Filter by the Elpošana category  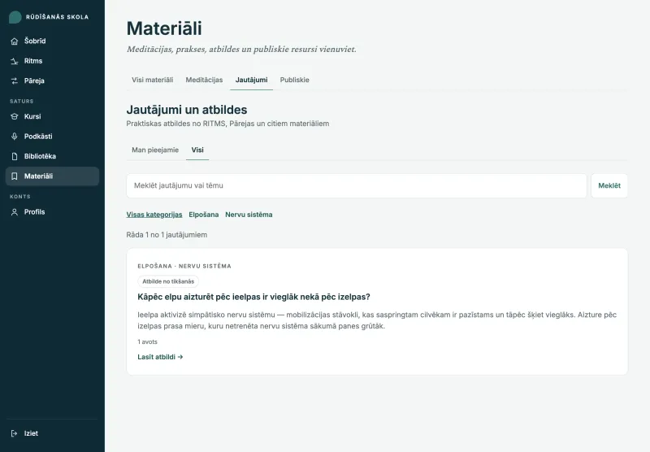[x=204, y=215]
